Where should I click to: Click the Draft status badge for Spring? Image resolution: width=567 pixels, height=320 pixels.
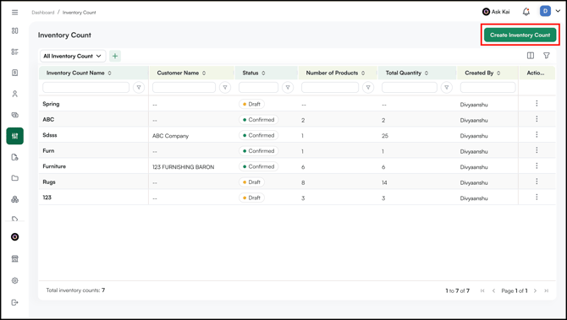[251, 104]
